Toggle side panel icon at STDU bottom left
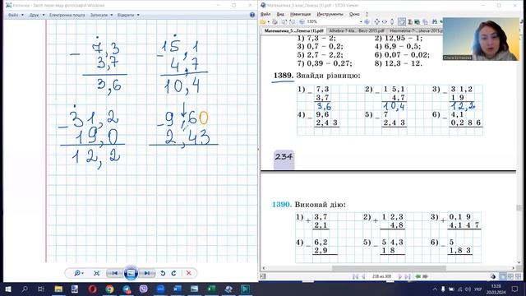The height and width of the screenshot is (296, 526). pos(263,276)
